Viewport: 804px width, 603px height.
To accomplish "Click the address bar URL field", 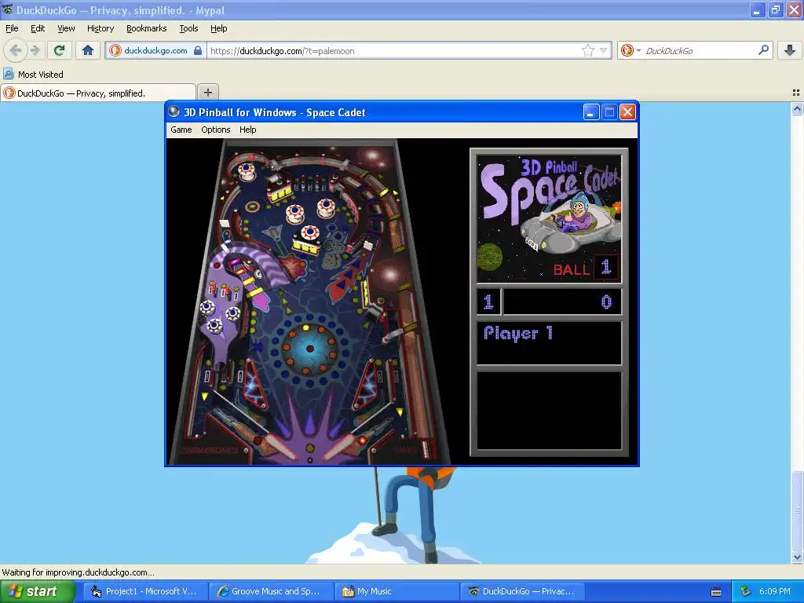I will [x=394, y=51].
